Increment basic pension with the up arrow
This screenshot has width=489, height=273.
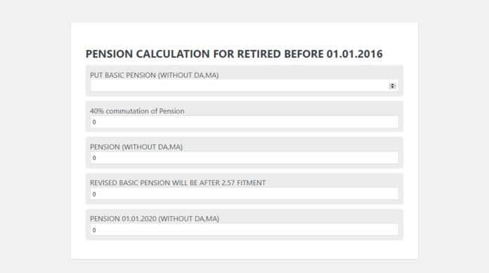click(x=392, y=84)
